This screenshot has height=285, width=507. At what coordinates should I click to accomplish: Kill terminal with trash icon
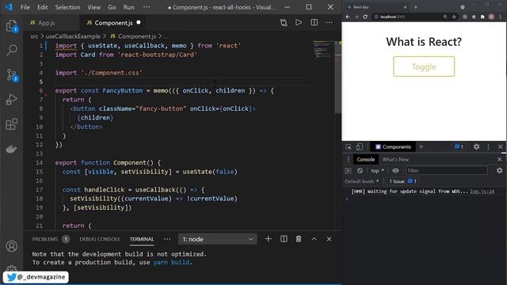pos(299,239)
